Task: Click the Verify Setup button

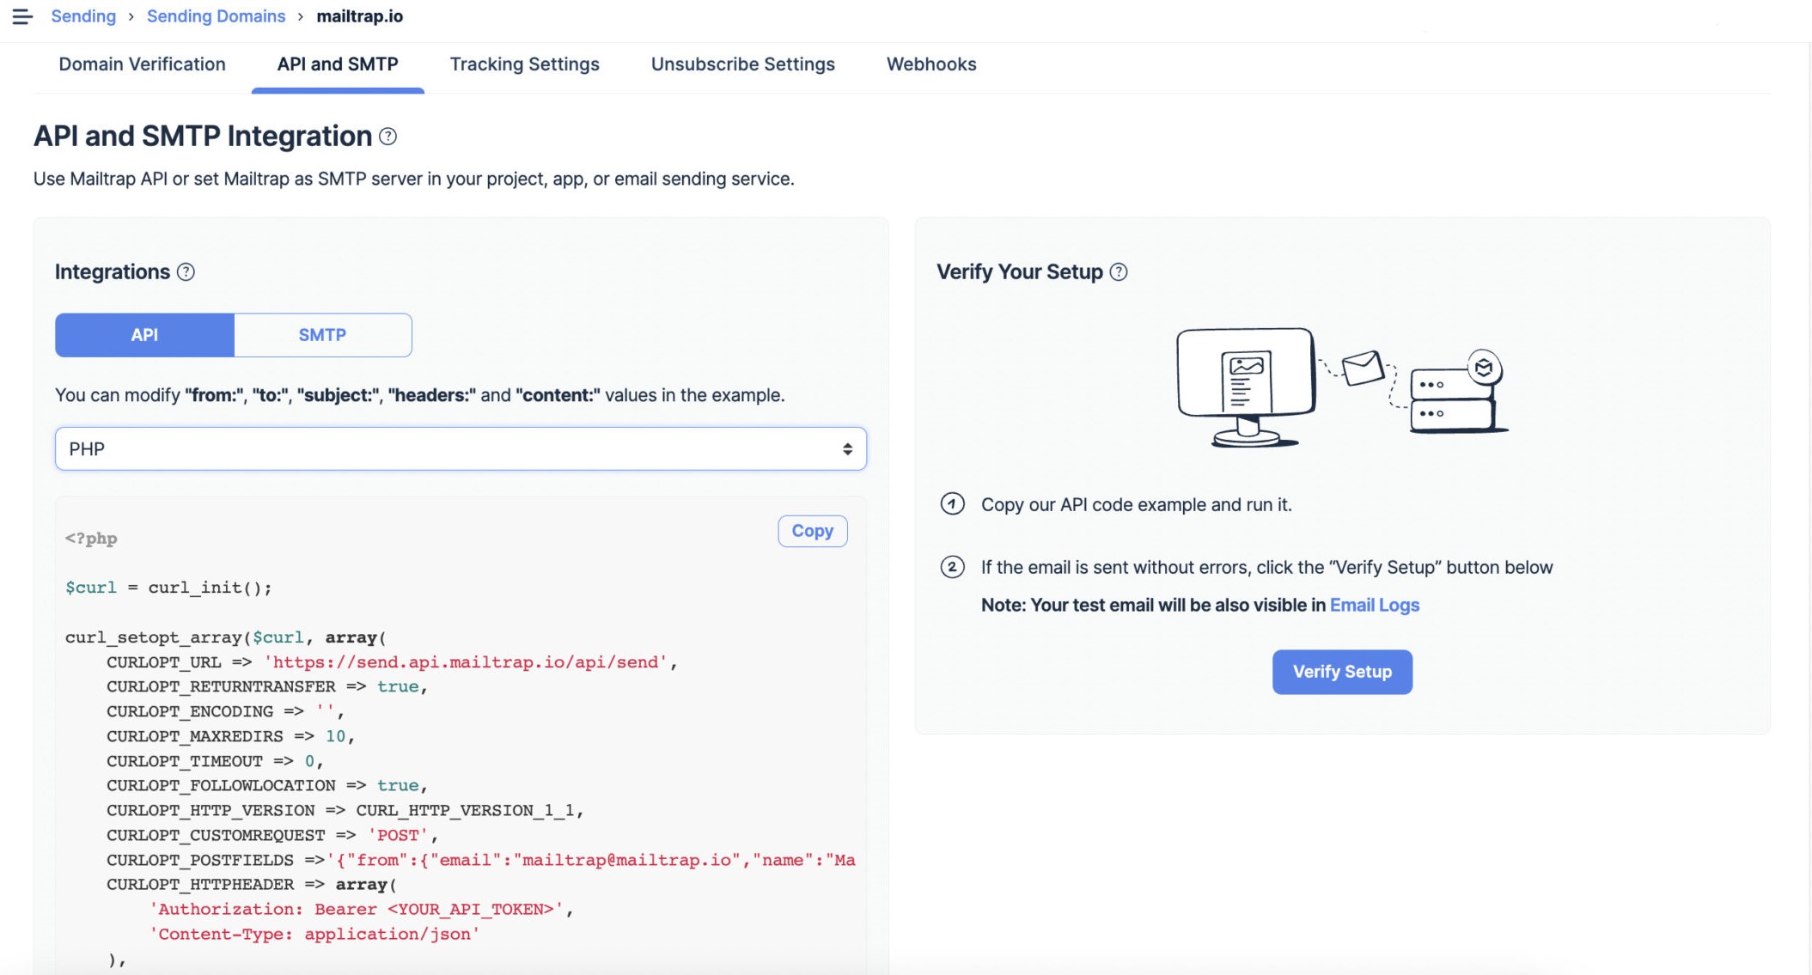Action: click(1342, 672)
